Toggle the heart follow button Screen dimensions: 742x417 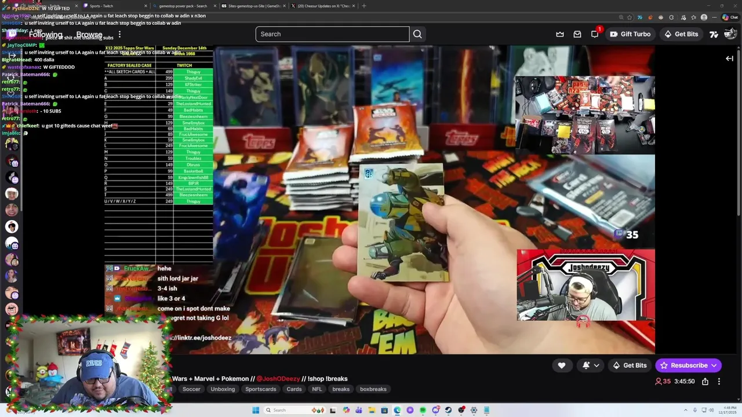[x=561, y=365]
